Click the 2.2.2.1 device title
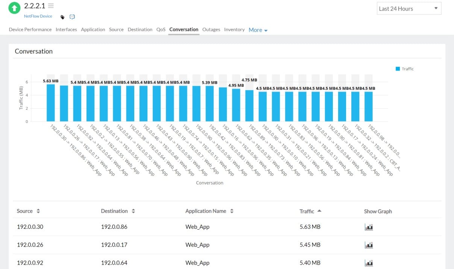The height and width of the screenshot is (269, 454). pyautogui.click(x=34, y=6)
